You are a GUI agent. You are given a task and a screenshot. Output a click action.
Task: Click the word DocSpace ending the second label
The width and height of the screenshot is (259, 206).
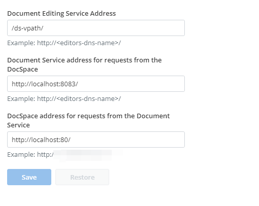click(22, 70)
